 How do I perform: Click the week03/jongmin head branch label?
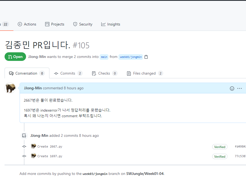(x=131, y=57)
